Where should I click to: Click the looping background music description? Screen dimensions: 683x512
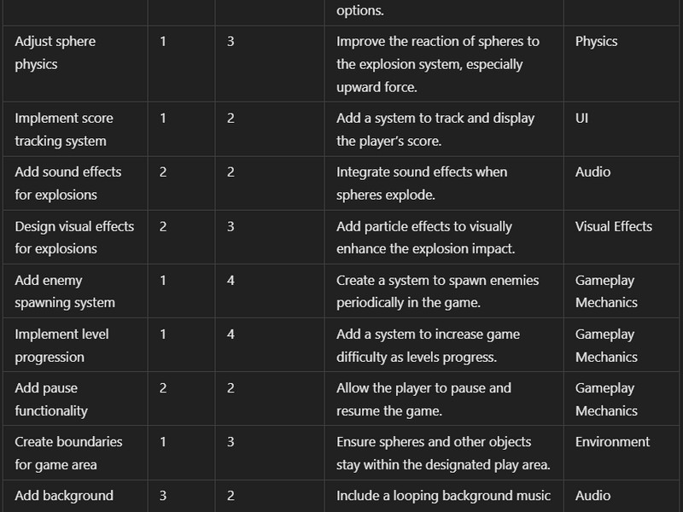[443, 496]
